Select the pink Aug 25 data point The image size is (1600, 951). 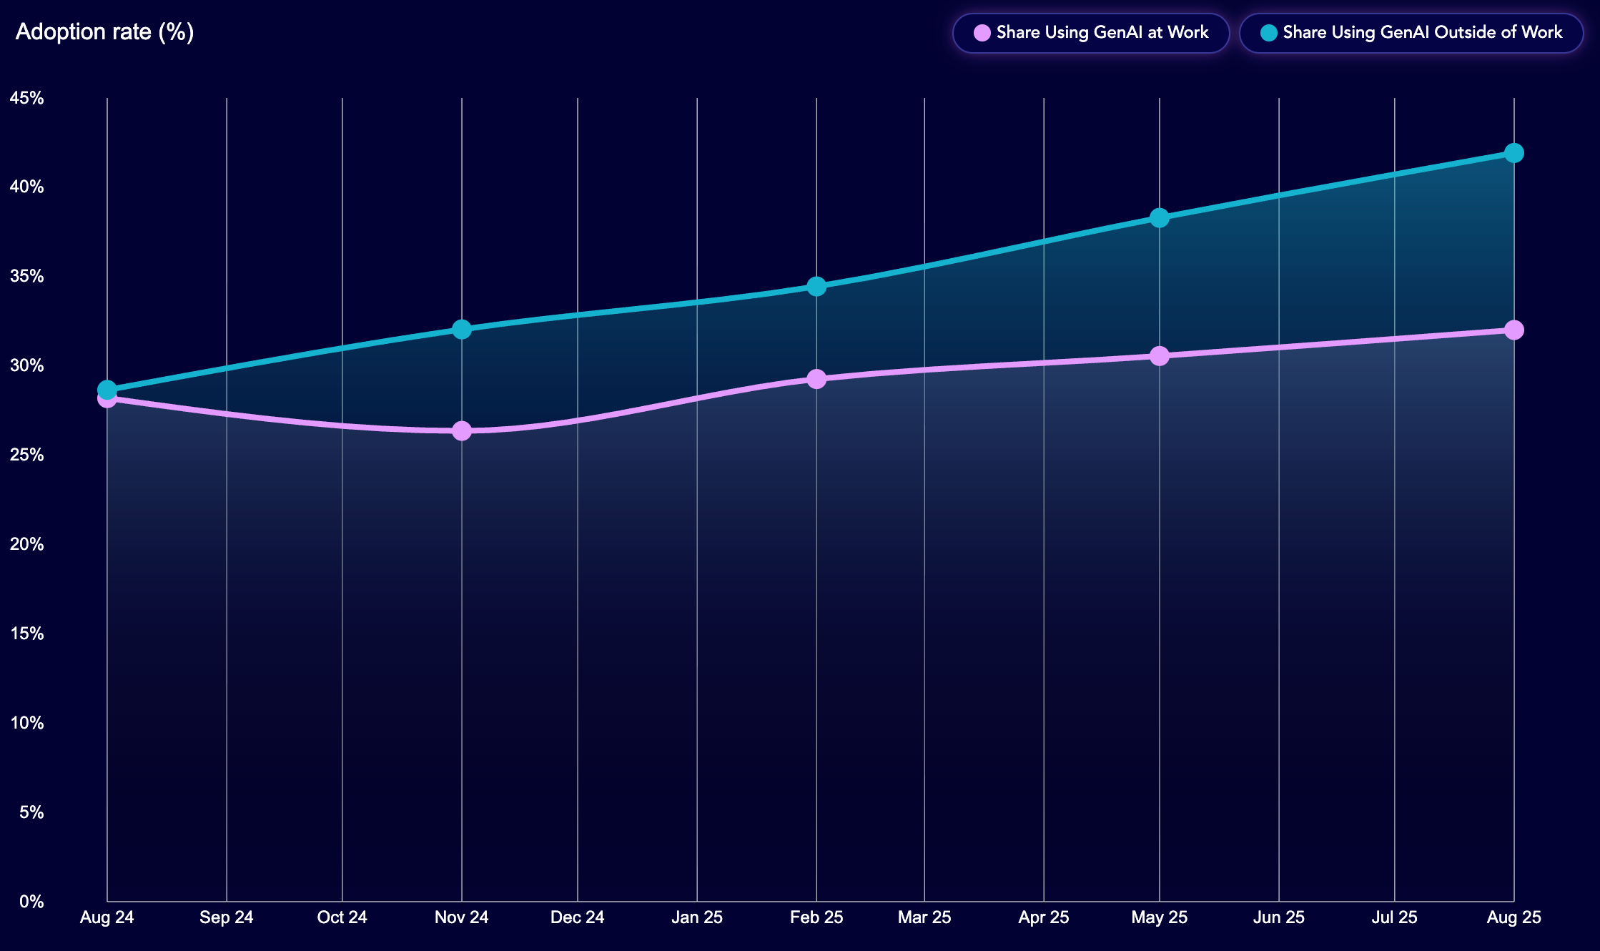(x=1513, y=330)
